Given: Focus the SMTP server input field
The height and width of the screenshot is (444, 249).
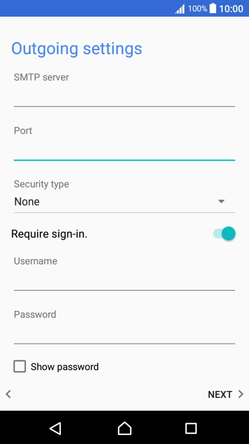Looking at the screenshot, I should click(x=124, y=96).
